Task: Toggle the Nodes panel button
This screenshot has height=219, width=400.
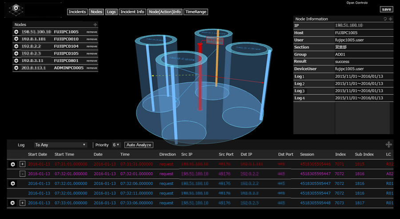Action: click(x=96, y=12)
